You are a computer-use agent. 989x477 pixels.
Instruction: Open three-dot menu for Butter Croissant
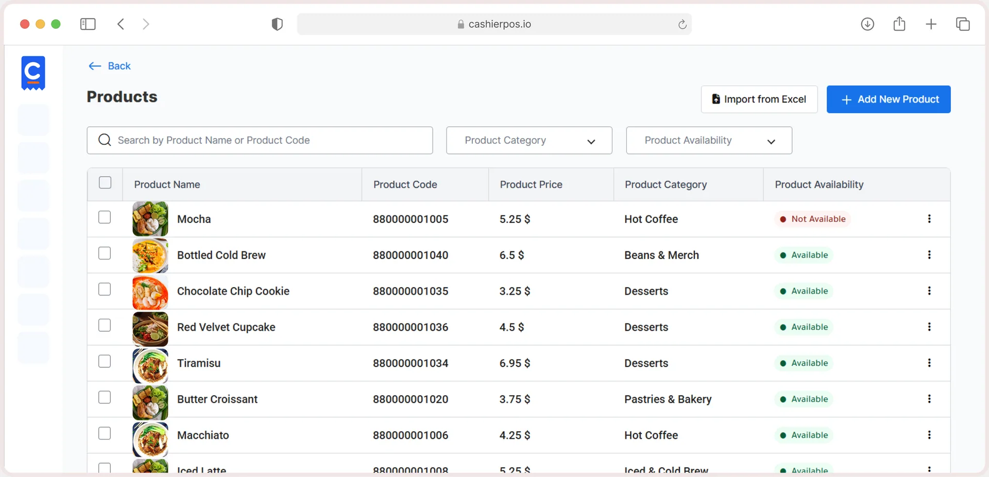pos(929,399)
